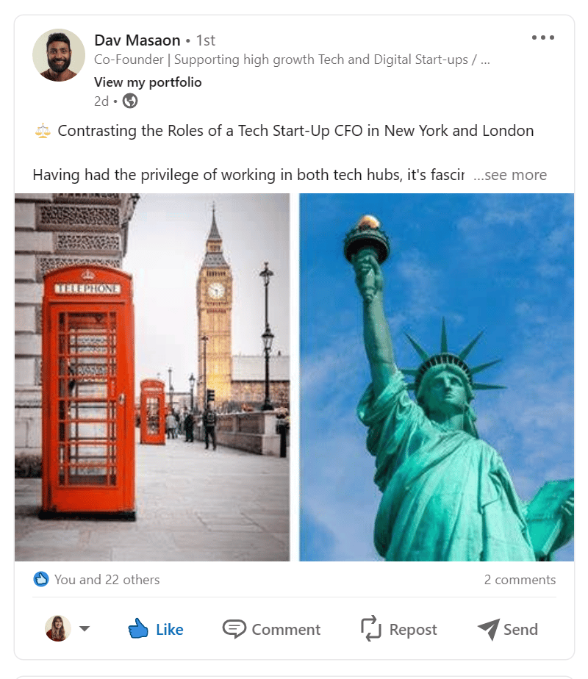Click the Comment speech bubble icon
The image size is (588, 679).
pyautogui.click(x=234, y=629)
